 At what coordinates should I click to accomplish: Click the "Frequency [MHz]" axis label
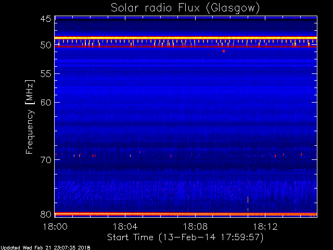(30, 117)
